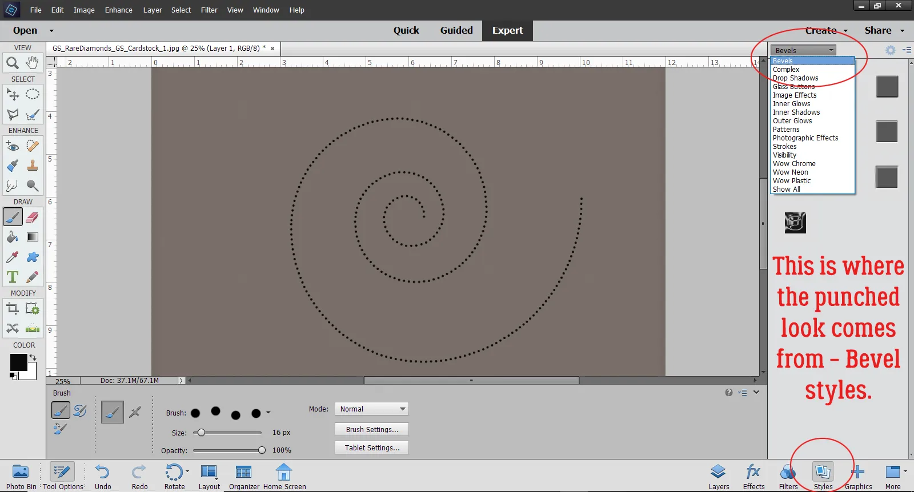Open the Enhance menu
This screenshot has height=492, width=914.
click(118, 10)
